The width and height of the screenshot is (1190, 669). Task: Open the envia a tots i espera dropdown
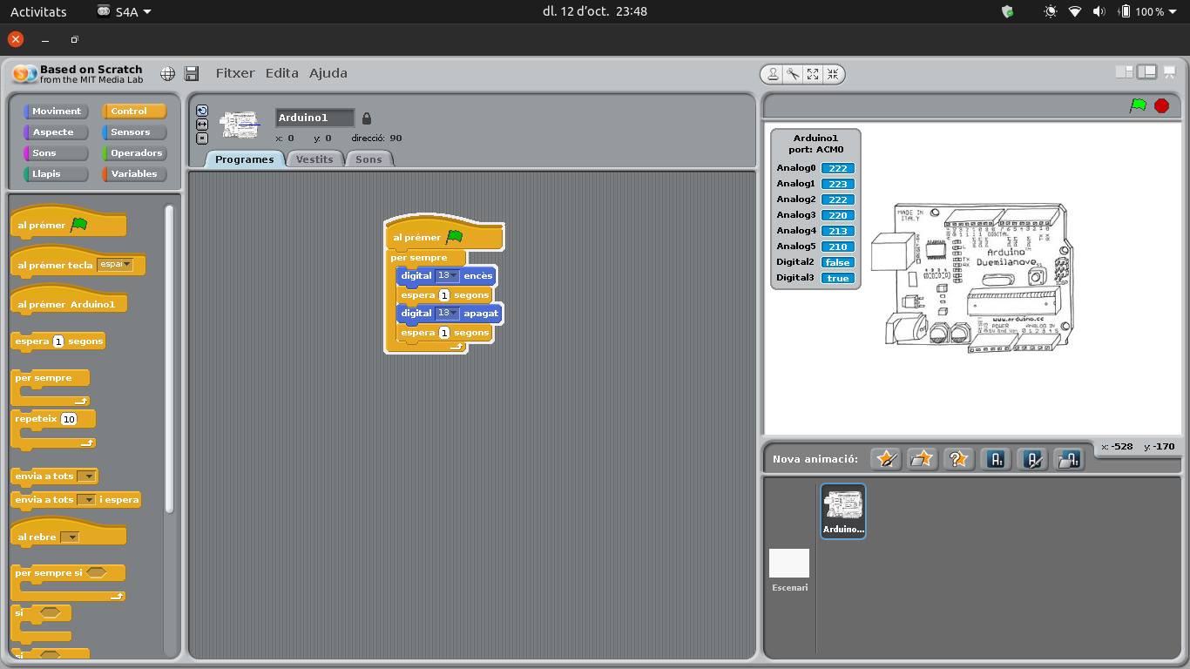pos(86,500)
